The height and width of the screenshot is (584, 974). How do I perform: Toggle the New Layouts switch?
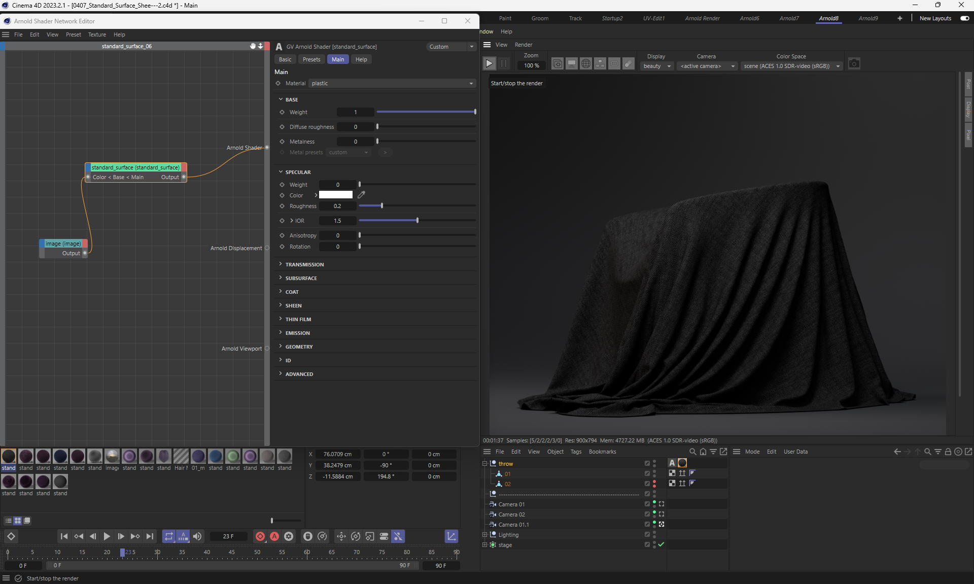964,18
